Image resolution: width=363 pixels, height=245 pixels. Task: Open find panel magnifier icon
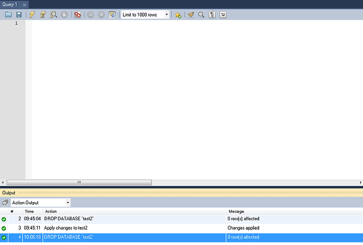pos(201,15)
